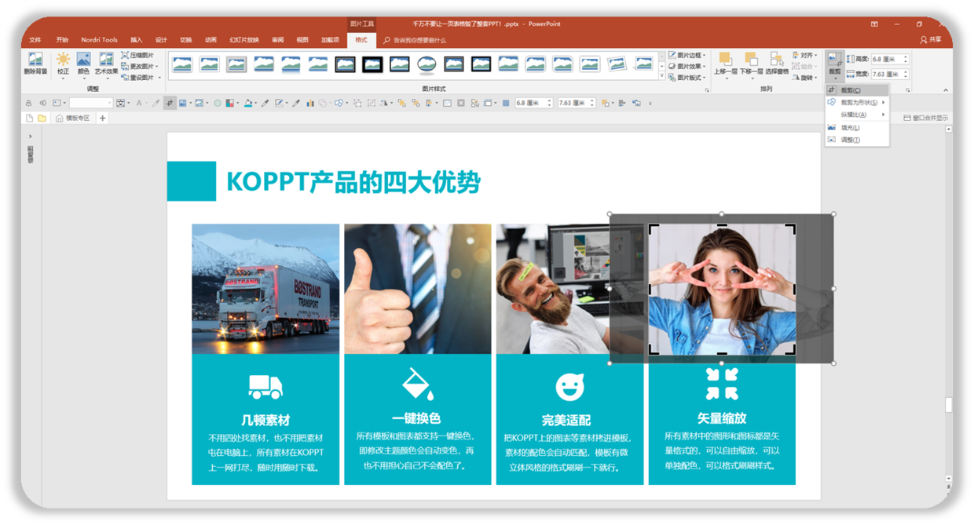Viewport: 974px width, 525px height.
Task: Click the yellow folder icon
Action: pyautogui.click(x=42, y=118)
